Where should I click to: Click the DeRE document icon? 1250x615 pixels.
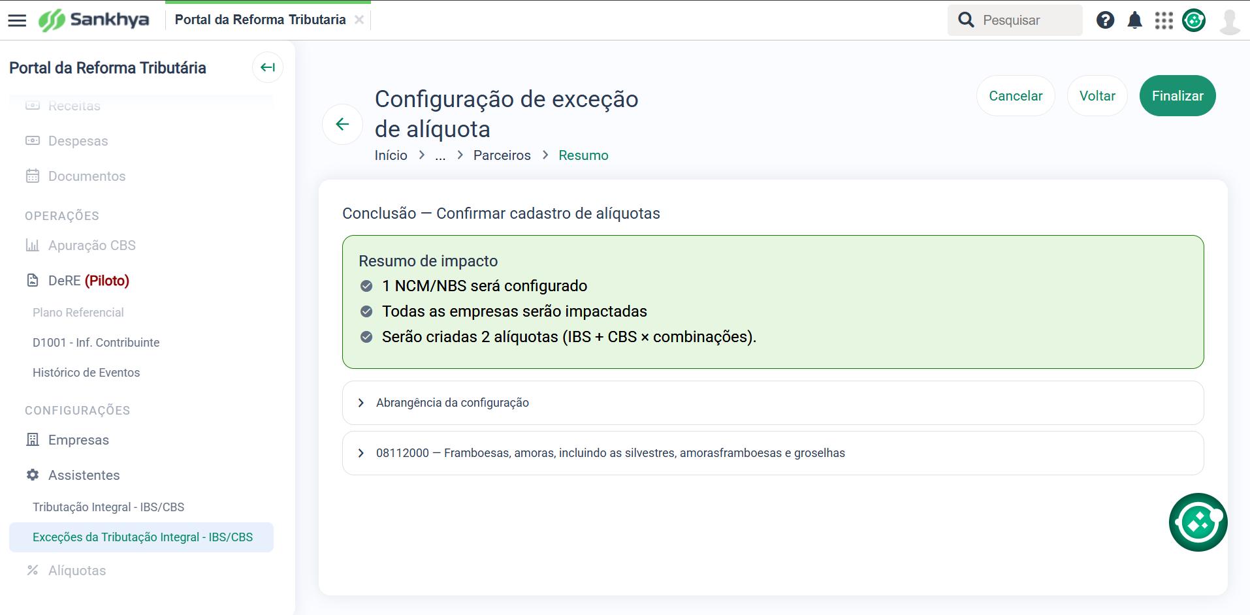[33, 280]
